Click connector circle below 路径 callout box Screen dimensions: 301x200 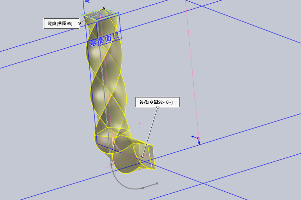[158, 107]
